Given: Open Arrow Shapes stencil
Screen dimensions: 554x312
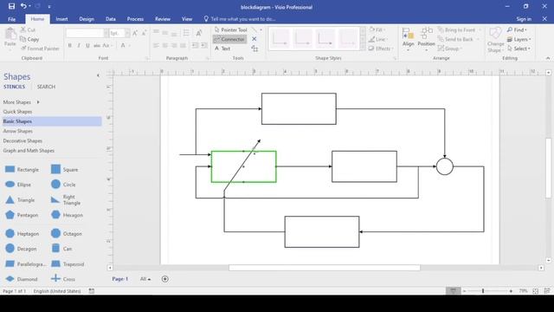Looking at the screenshot, I should pos(17,131).
